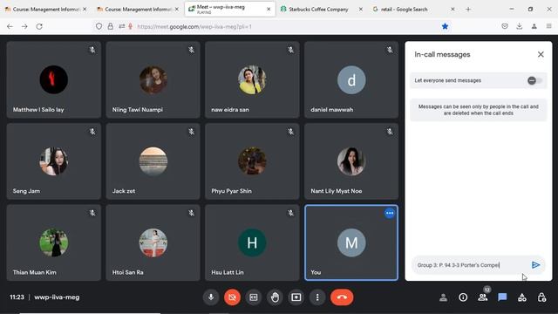This screenshot has height=314, width=558.
Task: Select daniel mawwah's video tile
Action: [x=351, y=79]
